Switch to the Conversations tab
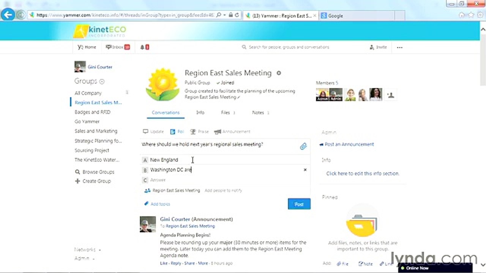 (166, 113)
